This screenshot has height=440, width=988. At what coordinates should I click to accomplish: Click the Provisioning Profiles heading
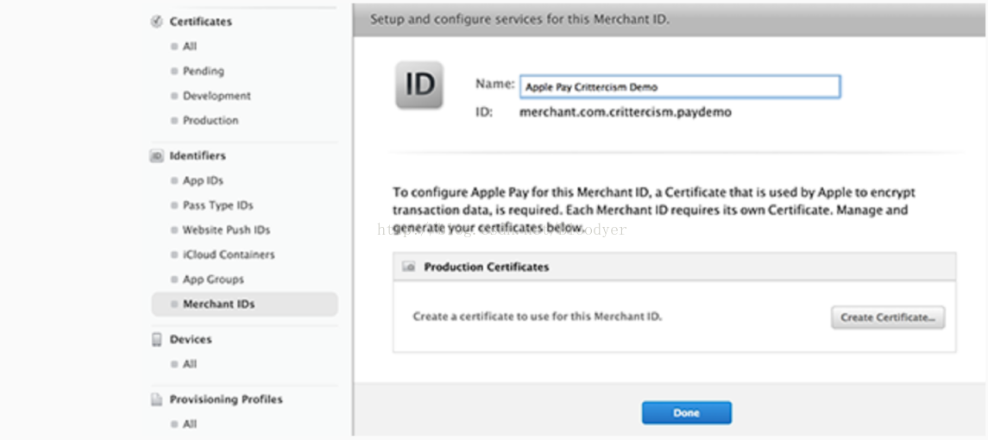pos(225,399)
